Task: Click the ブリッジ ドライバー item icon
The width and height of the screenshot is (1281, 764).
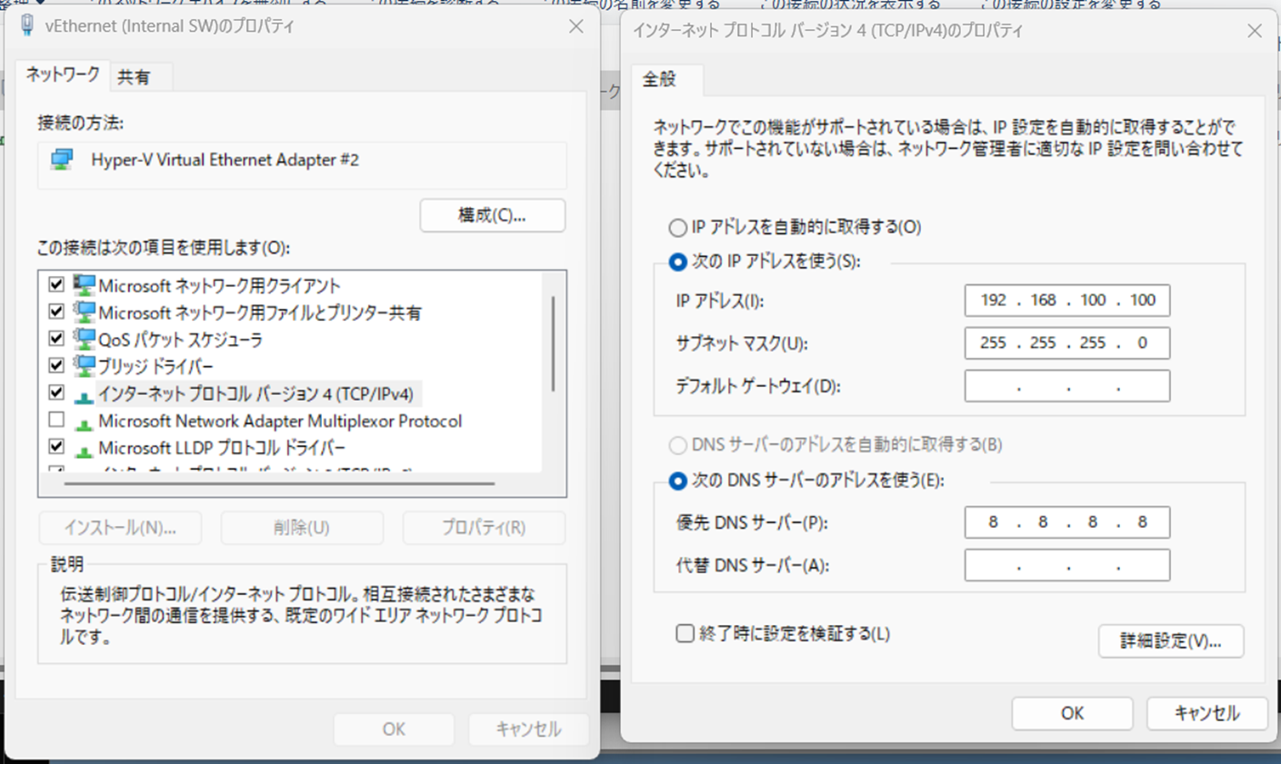Action: (x=84, y=366)
